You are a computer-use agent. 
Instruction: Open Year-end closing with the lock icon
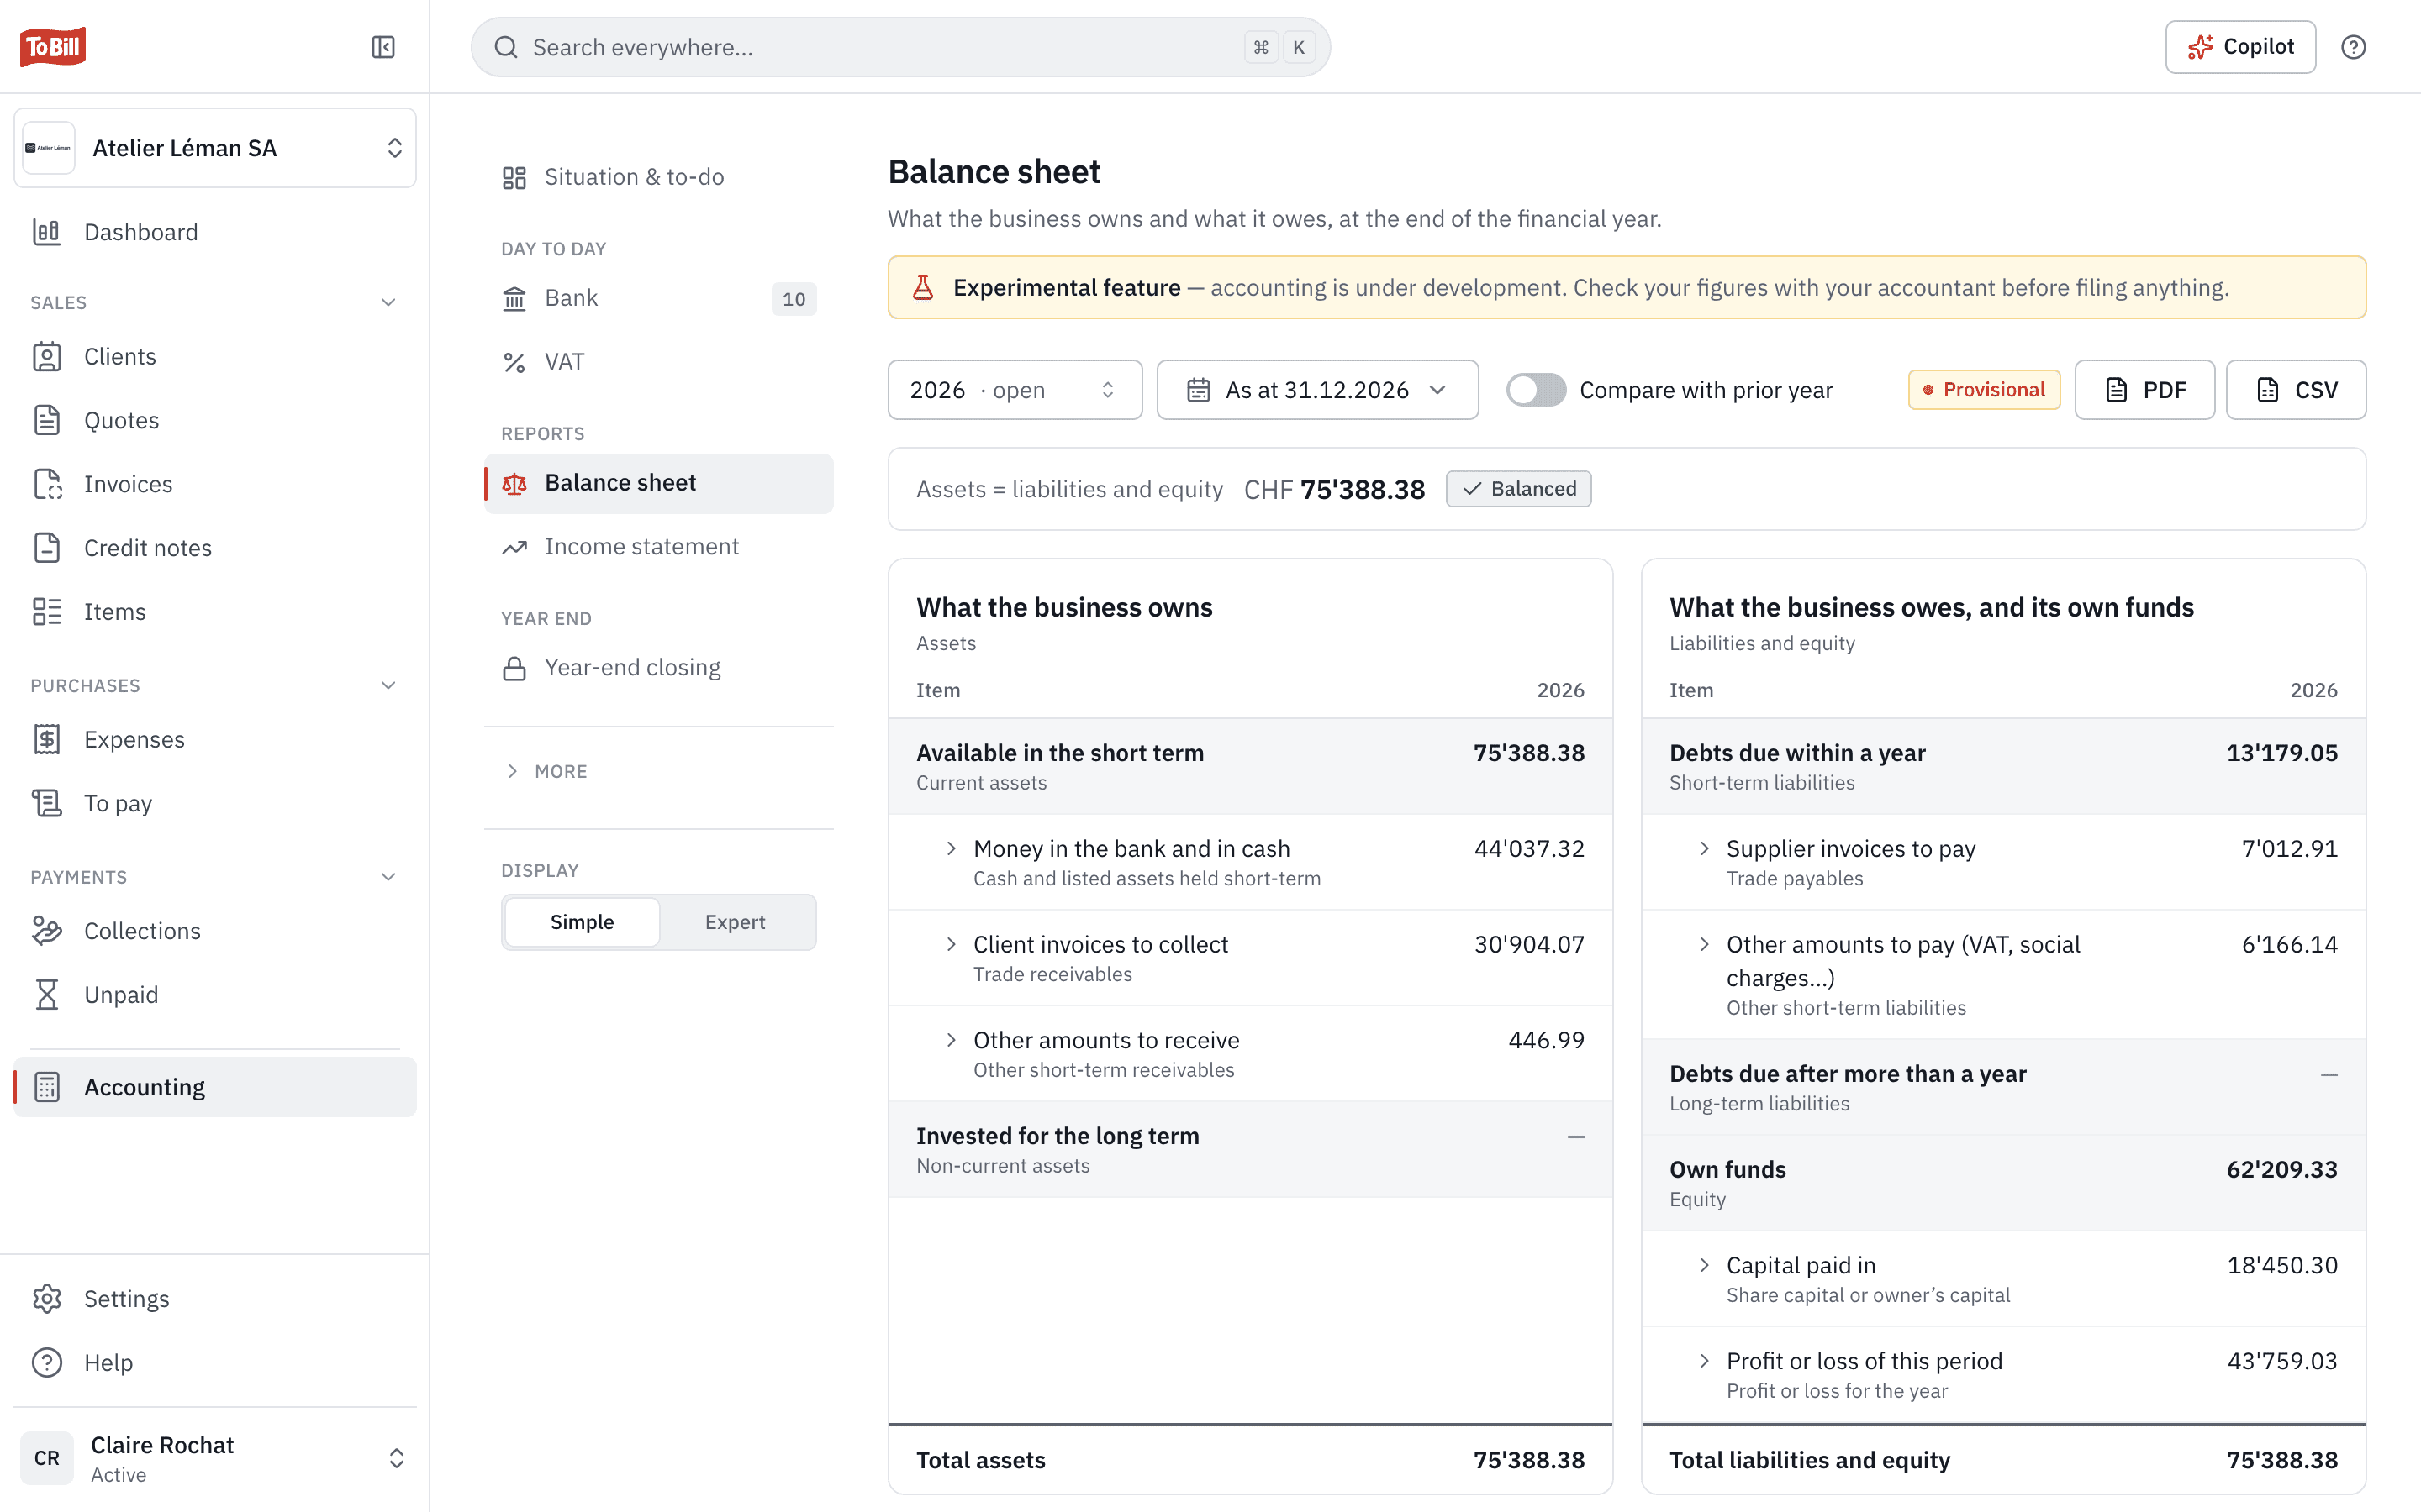coord(514,668)
